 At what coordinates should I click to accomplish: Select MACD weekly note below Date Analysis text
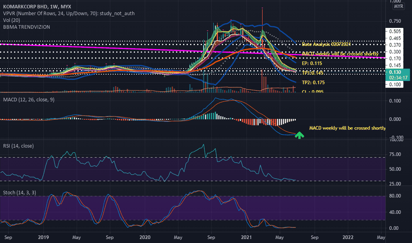pyautogui.click(x=340, y=54)
